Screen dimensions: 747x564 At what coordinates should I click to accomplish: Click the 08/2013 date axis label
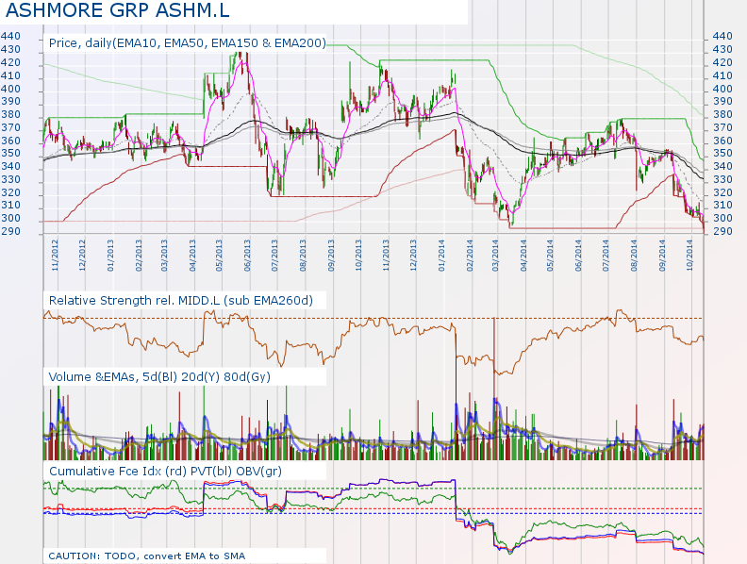pos(303,256)
